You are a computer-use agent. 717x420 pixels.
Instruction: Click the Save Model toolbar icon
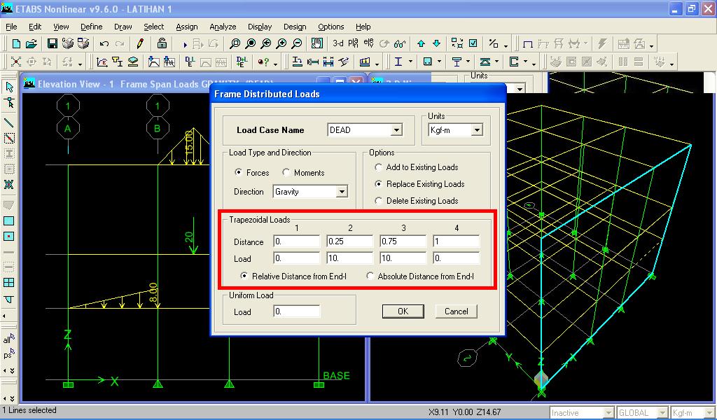pos(52,43)
